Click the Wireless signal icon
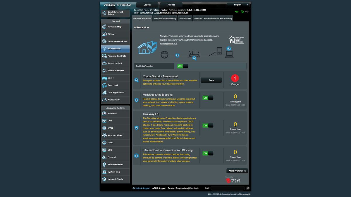Screen dimensions: 351x197 [104, 114]
